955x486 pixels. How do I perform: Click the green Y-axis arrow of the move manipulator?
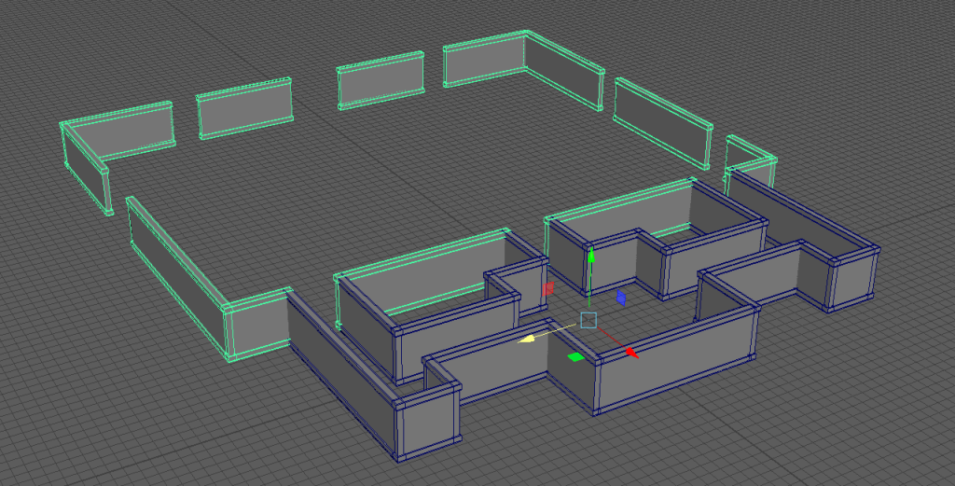[590, 256]
